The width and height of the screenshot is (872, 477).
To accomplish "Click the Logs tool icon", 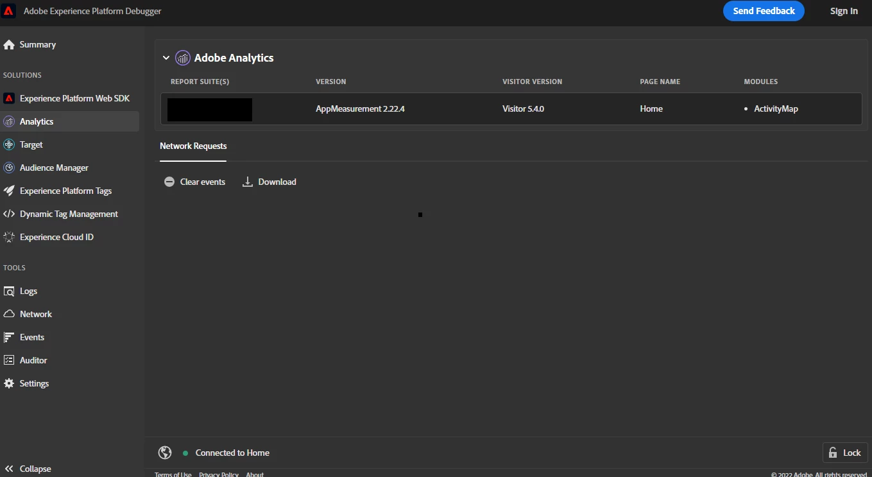I will tap(9, 291).
